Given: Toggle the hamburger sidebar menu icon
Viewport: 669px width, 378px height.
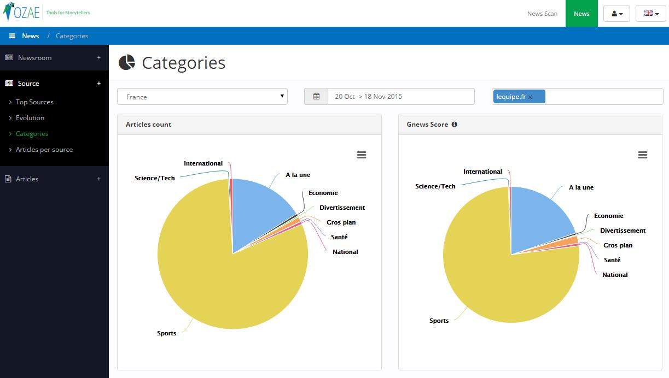Looking at the screenshot, I should tap(12, 36).
